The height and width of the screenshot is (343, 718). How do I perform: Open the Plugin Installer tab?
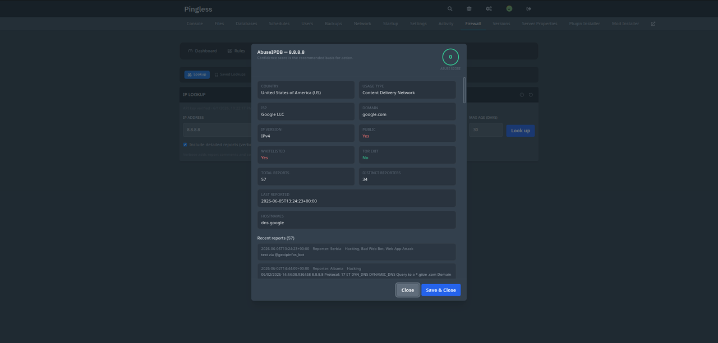click(584, 24)
